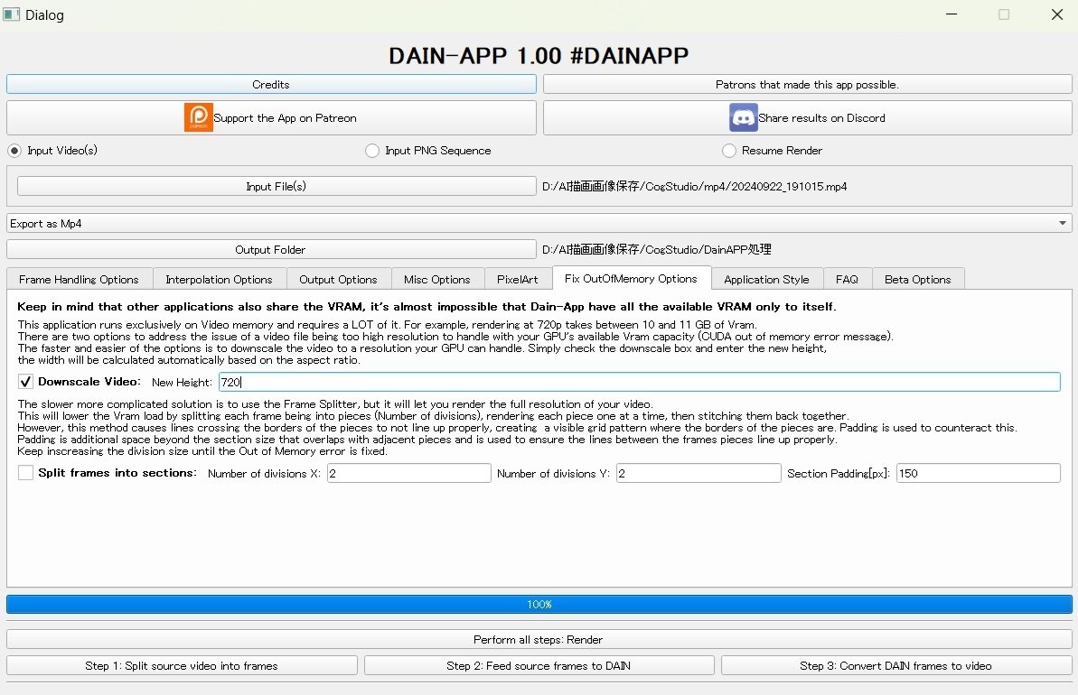This screenshot has width=1078, height=695.
Task: Show the Beta Options tab
Action: 918,280
